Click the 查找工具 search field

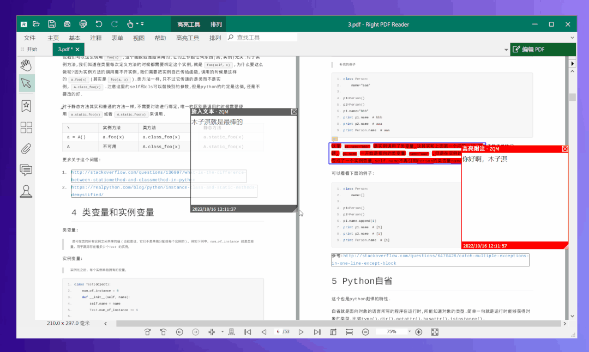(262, 38)
